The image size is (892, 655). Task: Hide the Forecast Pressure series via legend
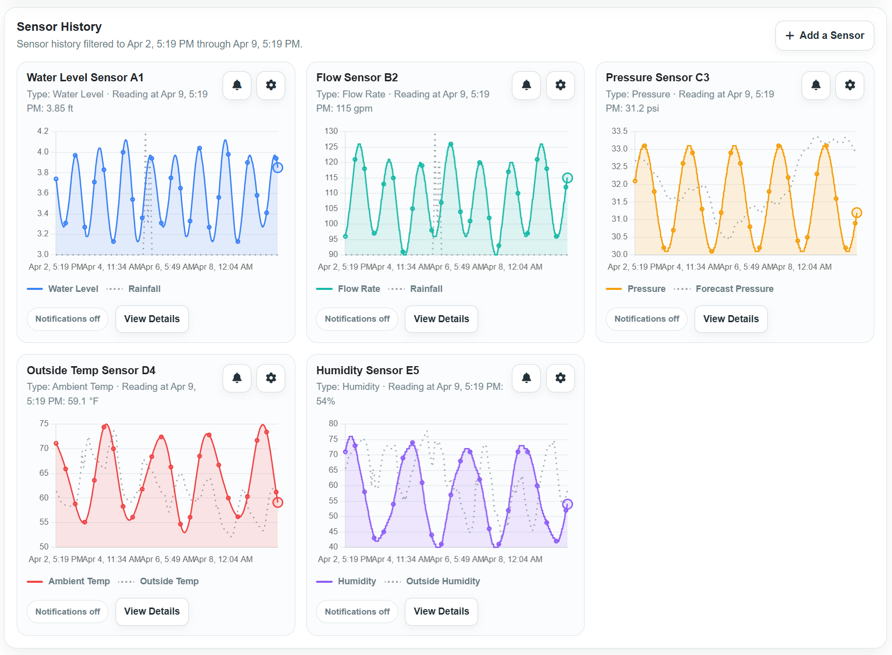click(x=734, y=289)
